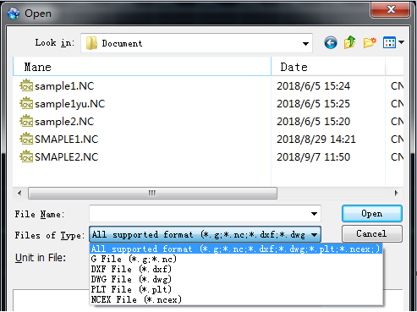Click the horizontal scrollbar thumb

click(x=152, y=194)
